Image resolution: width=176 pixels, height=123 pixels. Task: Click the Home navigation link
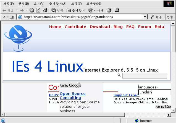pos(55,27)
